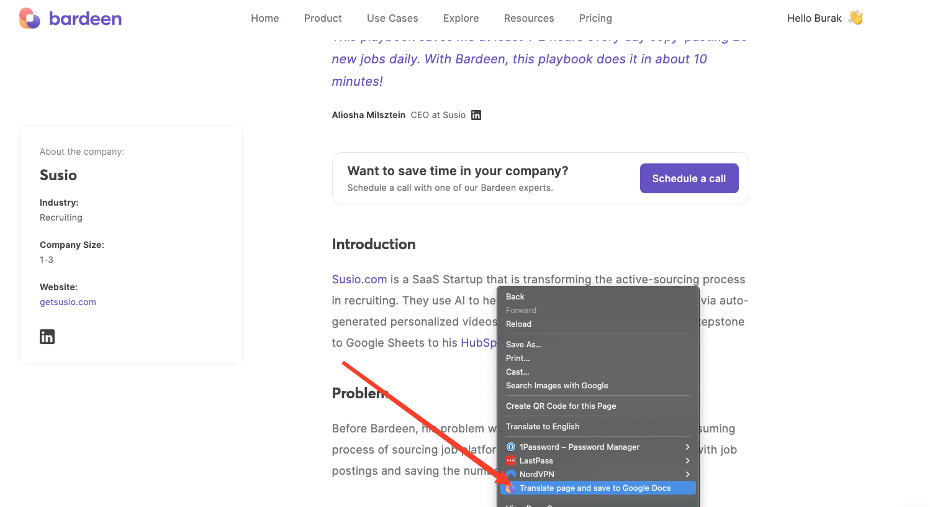Image resolution: width=930 pixels, height=507 pixels.
Task: Select Save As… from the context menu
Action: point(598,344)
